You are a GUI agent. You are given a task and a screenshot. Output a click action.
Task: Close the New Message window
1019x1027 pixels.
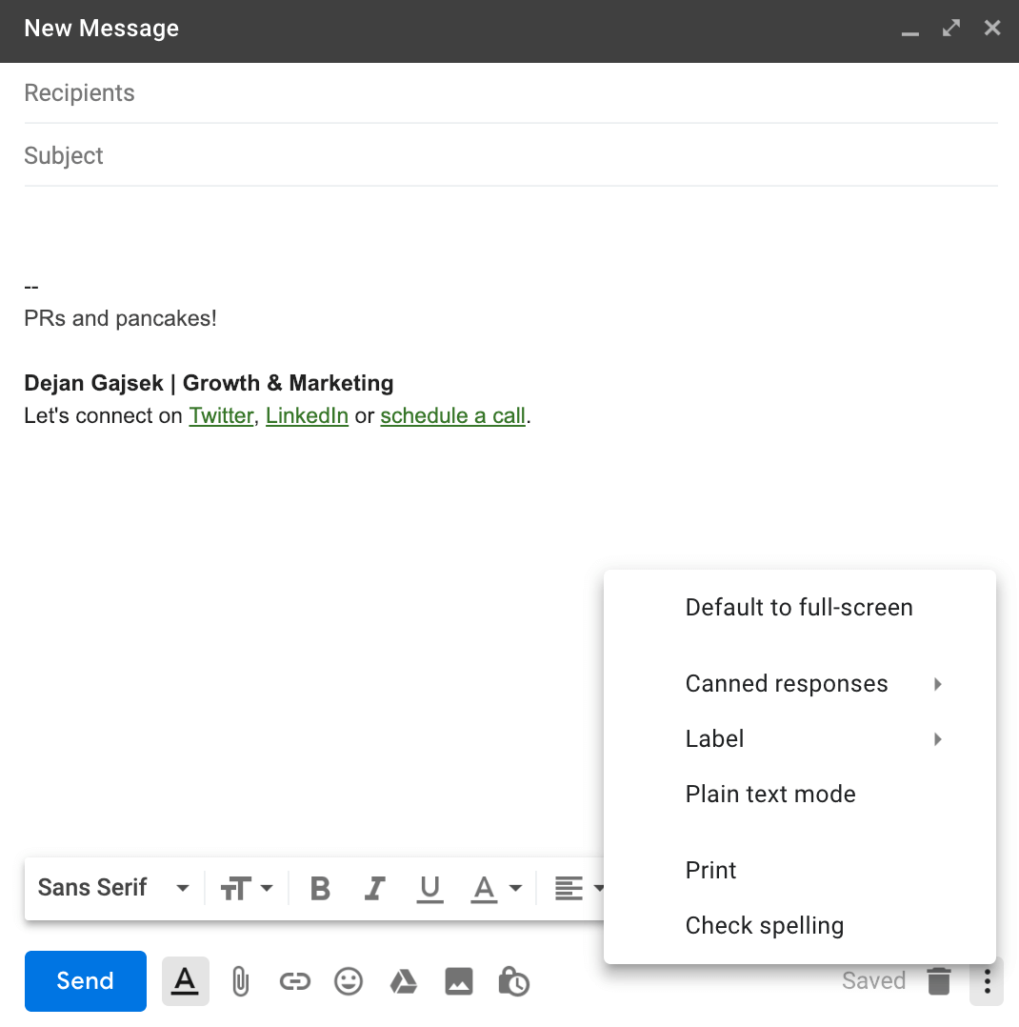992,29
